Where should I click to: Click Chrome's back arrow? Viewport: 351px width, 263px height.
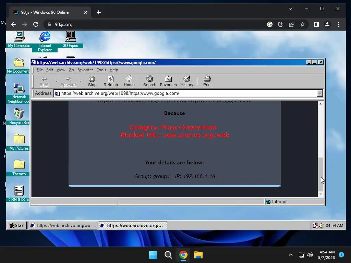[14, 24]
